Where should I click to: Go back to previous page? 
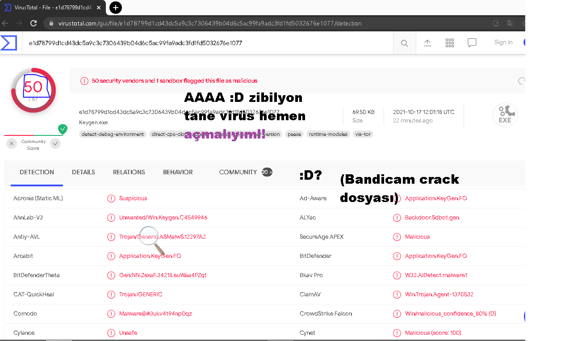(x=5, y=23)
